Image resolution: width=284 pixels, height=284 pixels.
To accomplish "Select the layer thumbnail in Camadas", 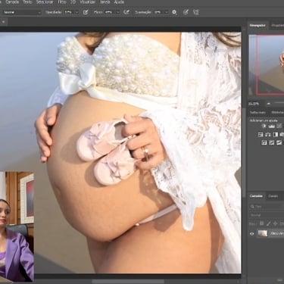I will click(x=263, y=233).
